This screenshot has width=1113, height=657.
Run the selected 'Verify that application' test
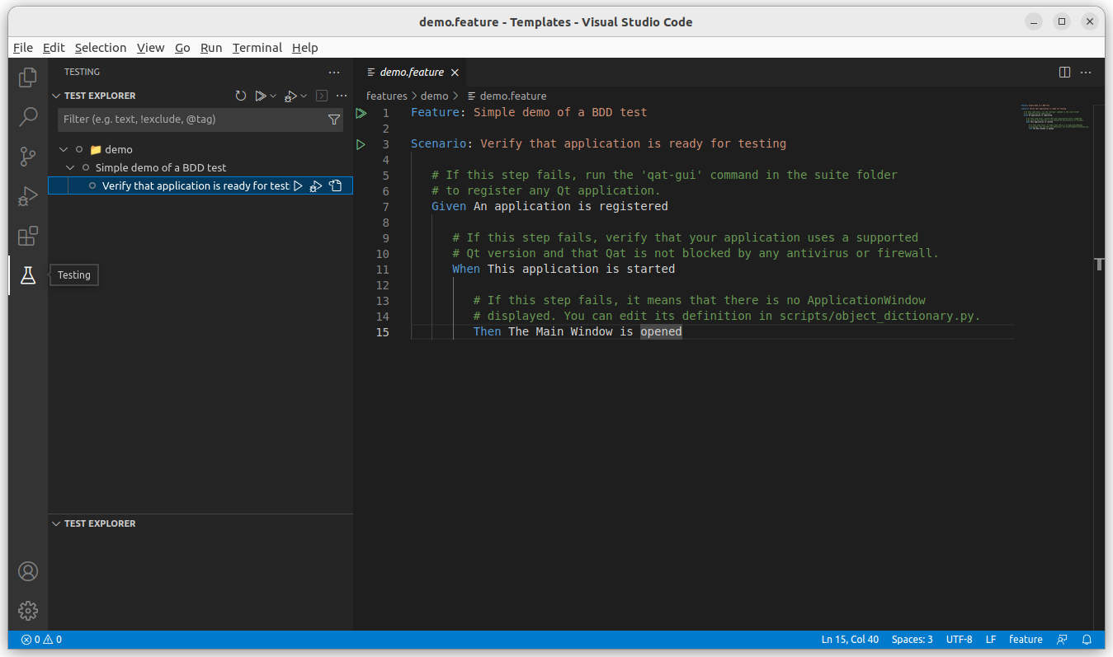tap(299, 185)
